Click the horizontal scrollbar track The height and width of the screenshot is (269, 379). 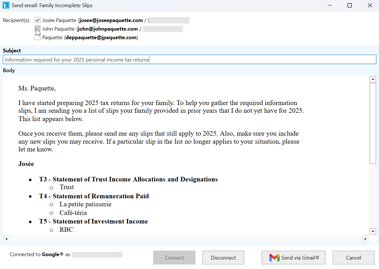pyautogui.click(x=186, y=239)
